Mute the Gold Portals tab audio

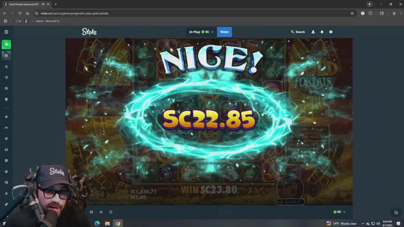click(x=43, y=4)
